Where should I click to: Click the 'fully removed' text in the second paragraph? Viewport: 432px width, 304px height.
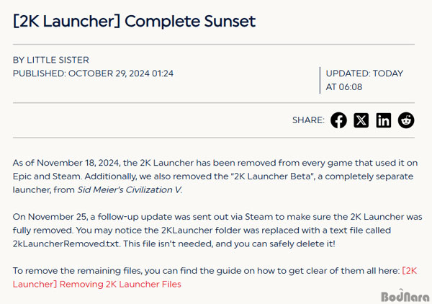[42, 231]
